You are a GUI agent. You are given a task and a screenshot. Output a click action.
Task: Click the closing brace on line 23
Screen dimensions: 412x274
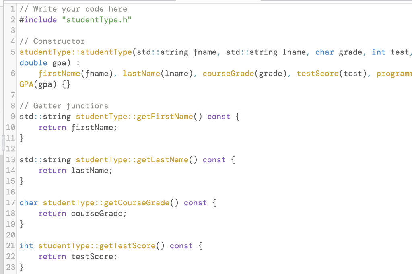tap(22, 267)
